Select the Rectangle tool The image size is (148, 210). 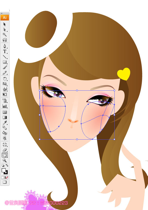tap(4, 62)
